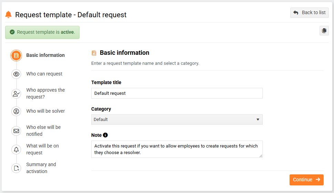Click the copy template icon button
This screenshot has height=193, width=334.
pyautogui.click(x=324, y=31)
